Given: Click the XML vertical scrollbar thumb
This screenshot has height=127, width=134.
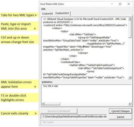Looking at the screenshot, I should (130, 29).
